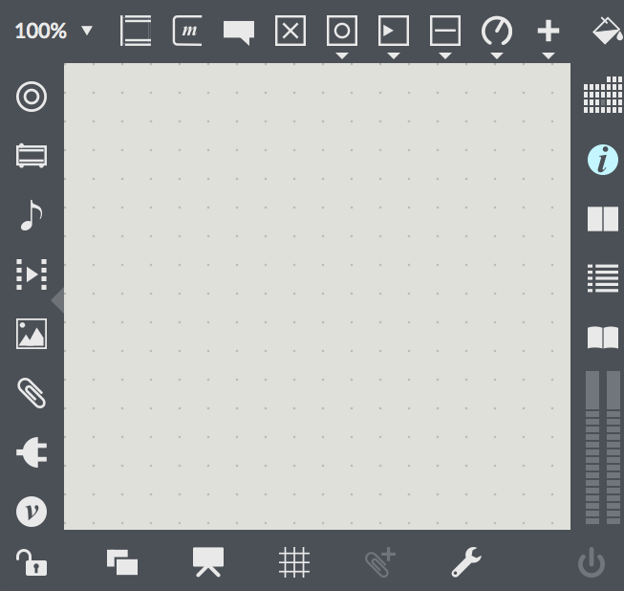Viewport: 624px width, 591px height.
Task: Toggle the patcher lock
Action: click(x=32, y=562)
